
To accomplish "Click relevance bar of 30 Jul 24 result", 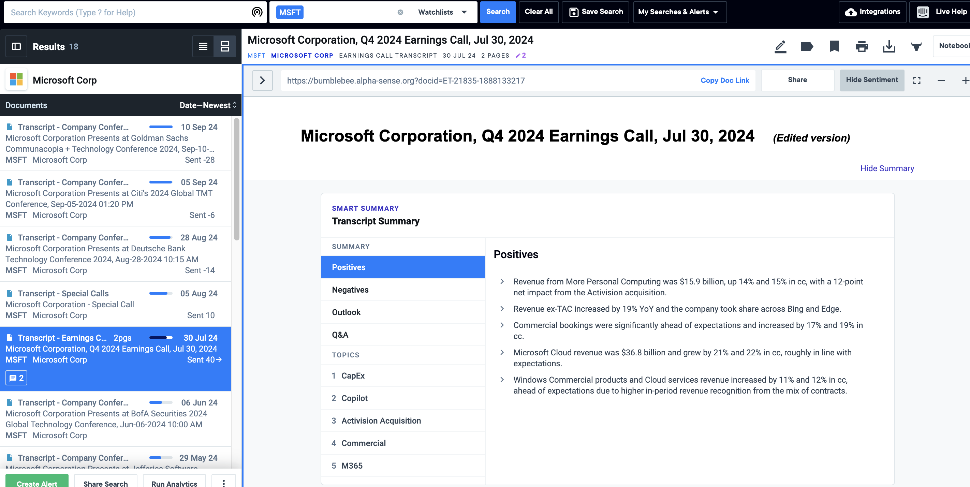I will pyautogui.click(x=161, y=338).
